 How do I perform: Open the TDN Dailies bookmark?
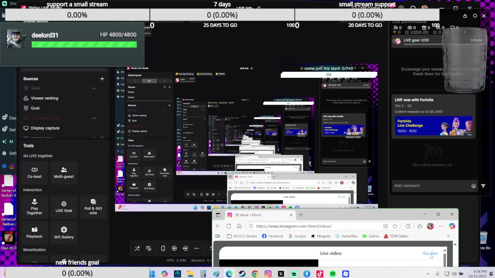coord(396,236)
